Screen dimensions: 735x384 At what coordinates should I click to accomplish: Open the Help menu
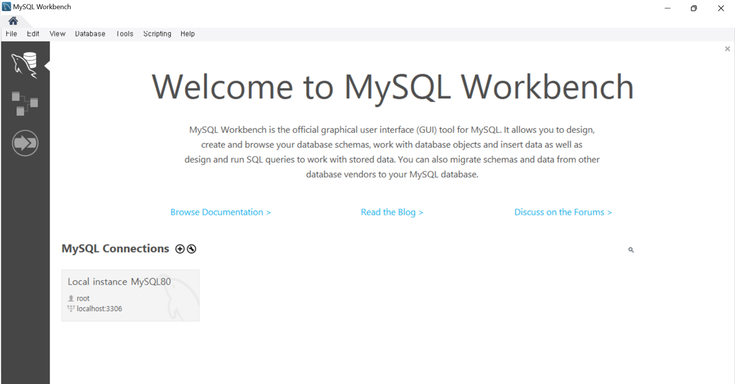(x=188, y=34)
